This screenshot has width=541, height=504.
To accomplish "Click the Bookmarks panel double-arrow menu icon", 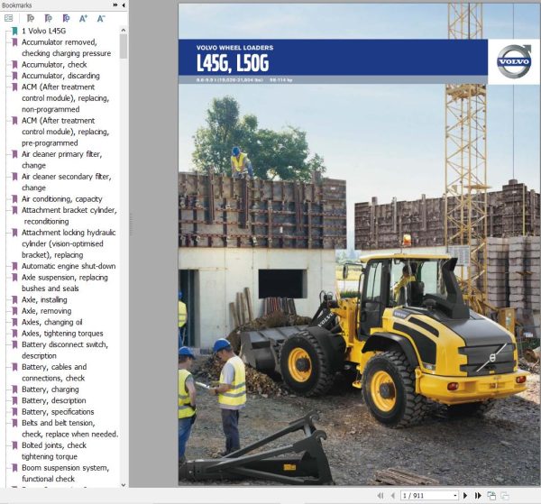I will [x=115, y=5].
